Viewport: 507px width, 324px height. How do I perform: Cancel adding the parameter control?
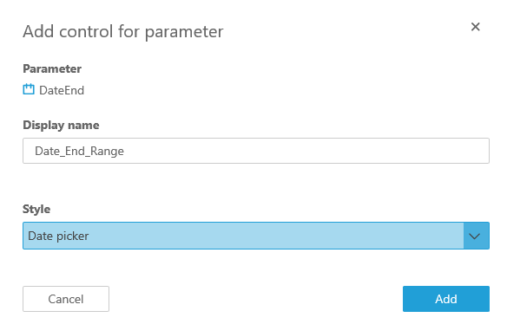coord(66,299)
